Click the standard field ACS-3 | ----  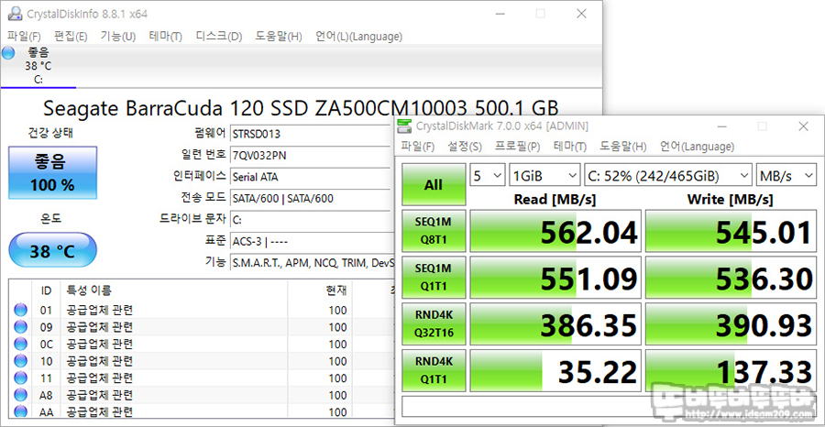tap(312, 241)
